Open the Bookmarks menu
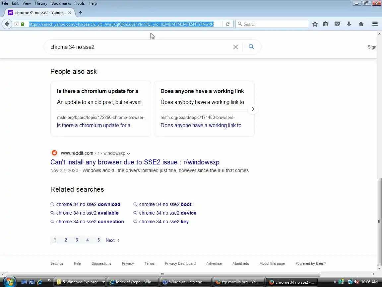This screenshot has width=382, height=287. point(61,3)
